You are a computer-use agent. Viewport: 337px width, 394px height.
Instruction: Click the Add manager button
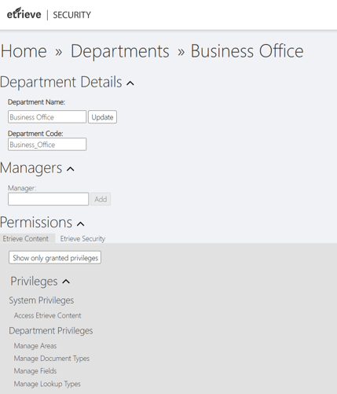tap(101, 199)
